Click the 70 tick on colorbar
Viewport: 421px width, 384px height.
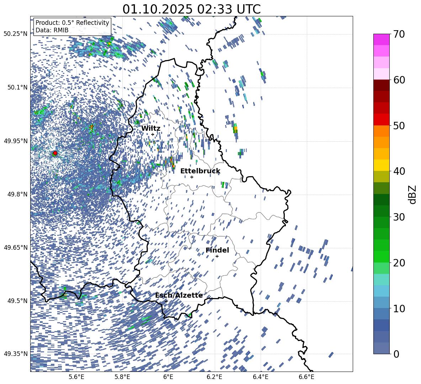pyautogui.click(x=399, y=34)
